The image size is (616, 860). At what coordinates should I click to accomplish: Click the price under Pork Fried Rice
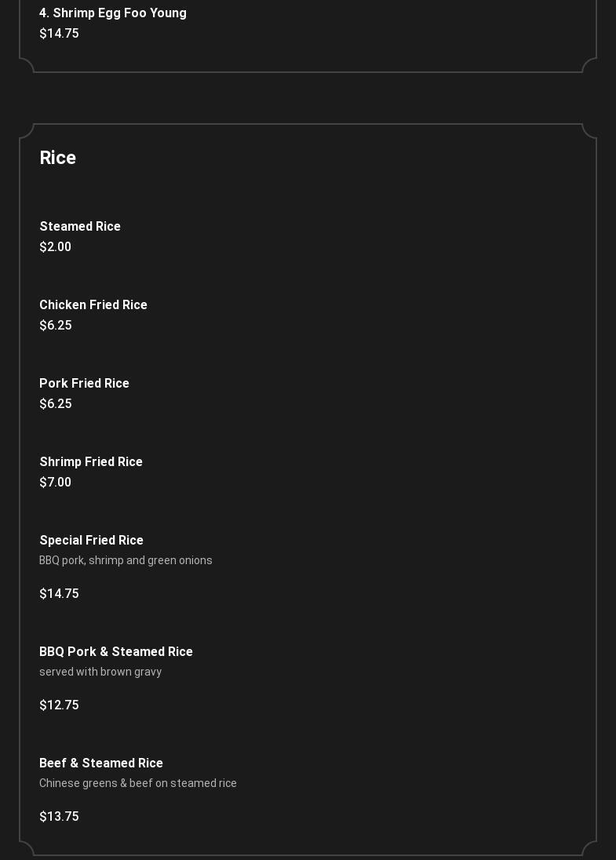56,404
